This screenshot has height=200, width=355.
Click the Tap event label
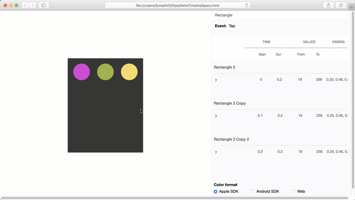(232, 26)
